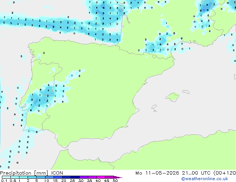
Task: Click the "20" legend scale value
Action: [x=64, y=181]
